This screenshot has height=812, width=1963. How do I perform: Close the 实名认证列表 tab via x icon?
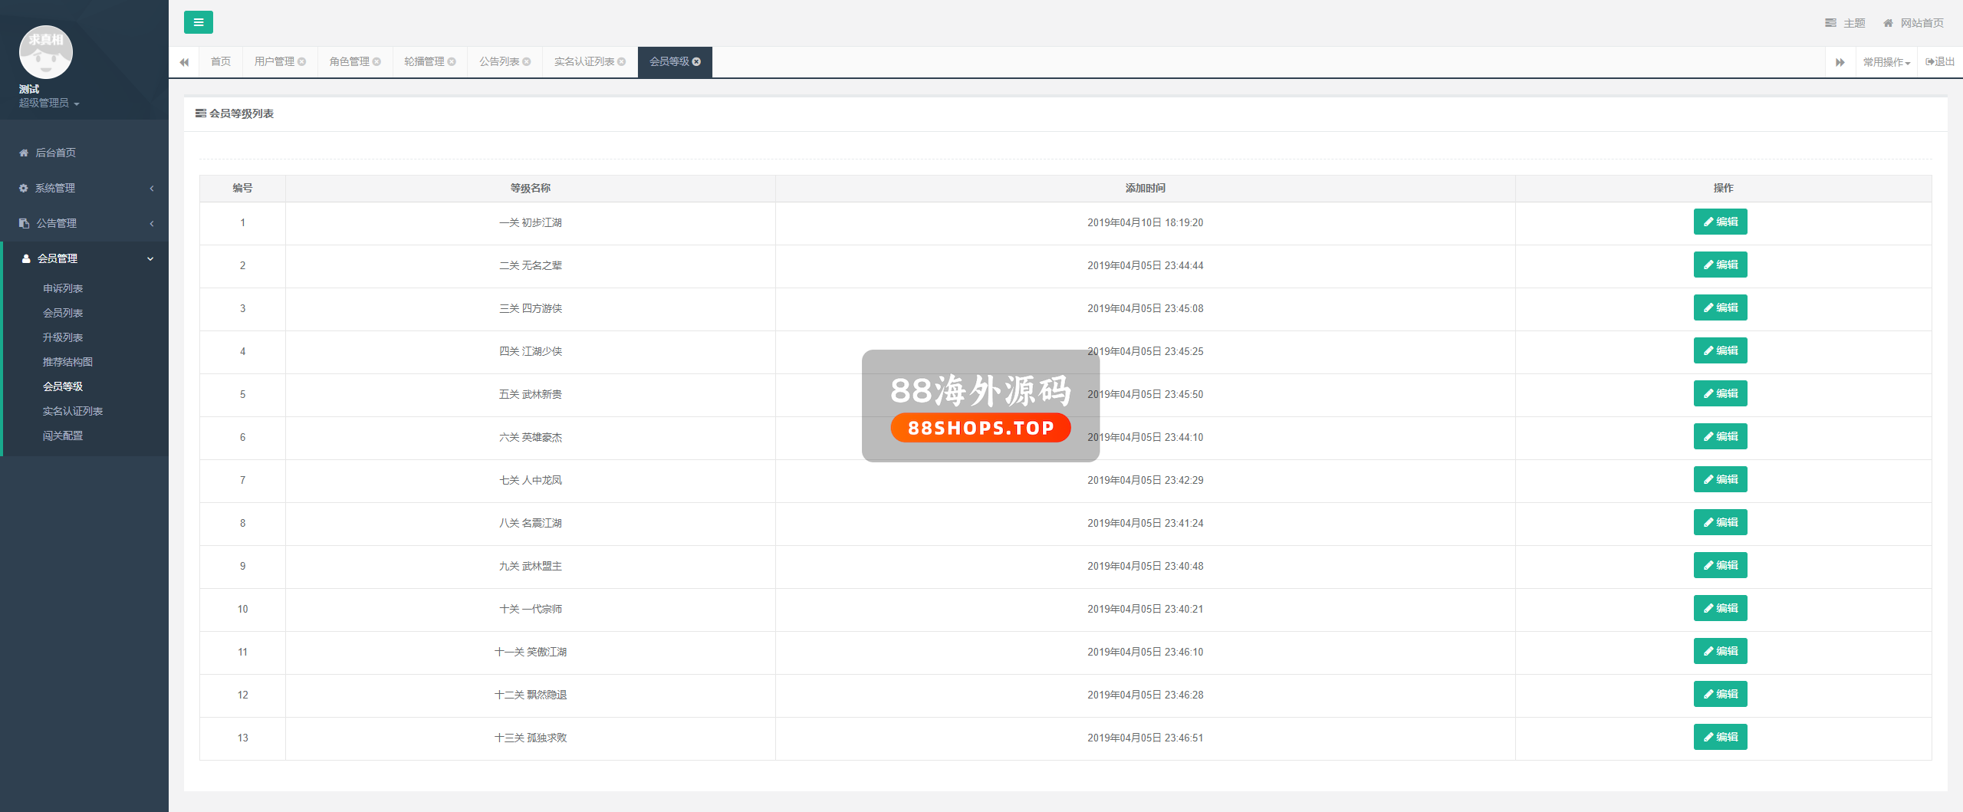(622, 62)
